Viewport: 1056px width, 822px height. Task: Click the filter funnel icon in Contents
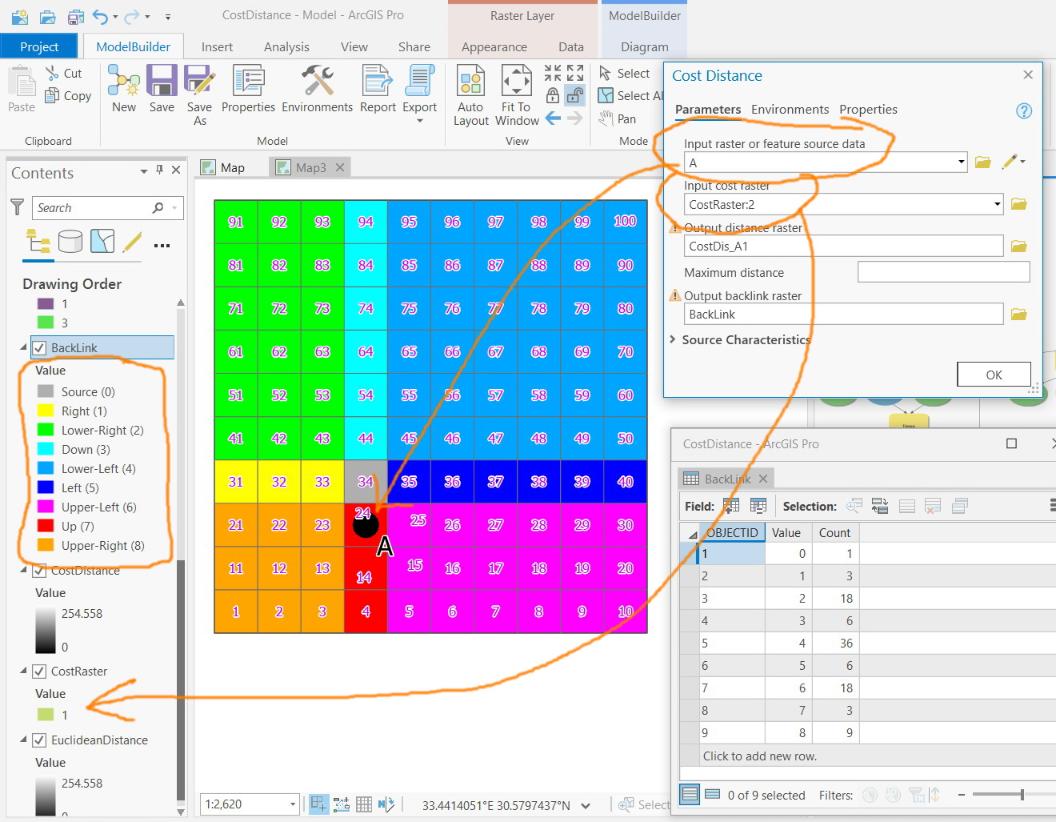(x=17, y=207)
